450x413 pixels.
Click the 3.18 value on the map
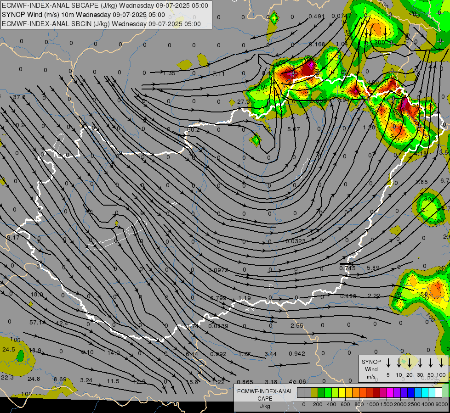271,382
